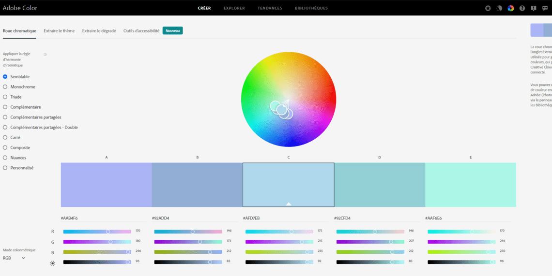Click the G value field 173 for color B
This screenshot has width=552, height=276.
point(229,241)
